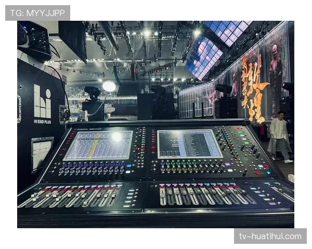Image resolution: width=312 pixels, height=249 pixels.
Task: Click the round white stage light
Action: pos(109,86)
